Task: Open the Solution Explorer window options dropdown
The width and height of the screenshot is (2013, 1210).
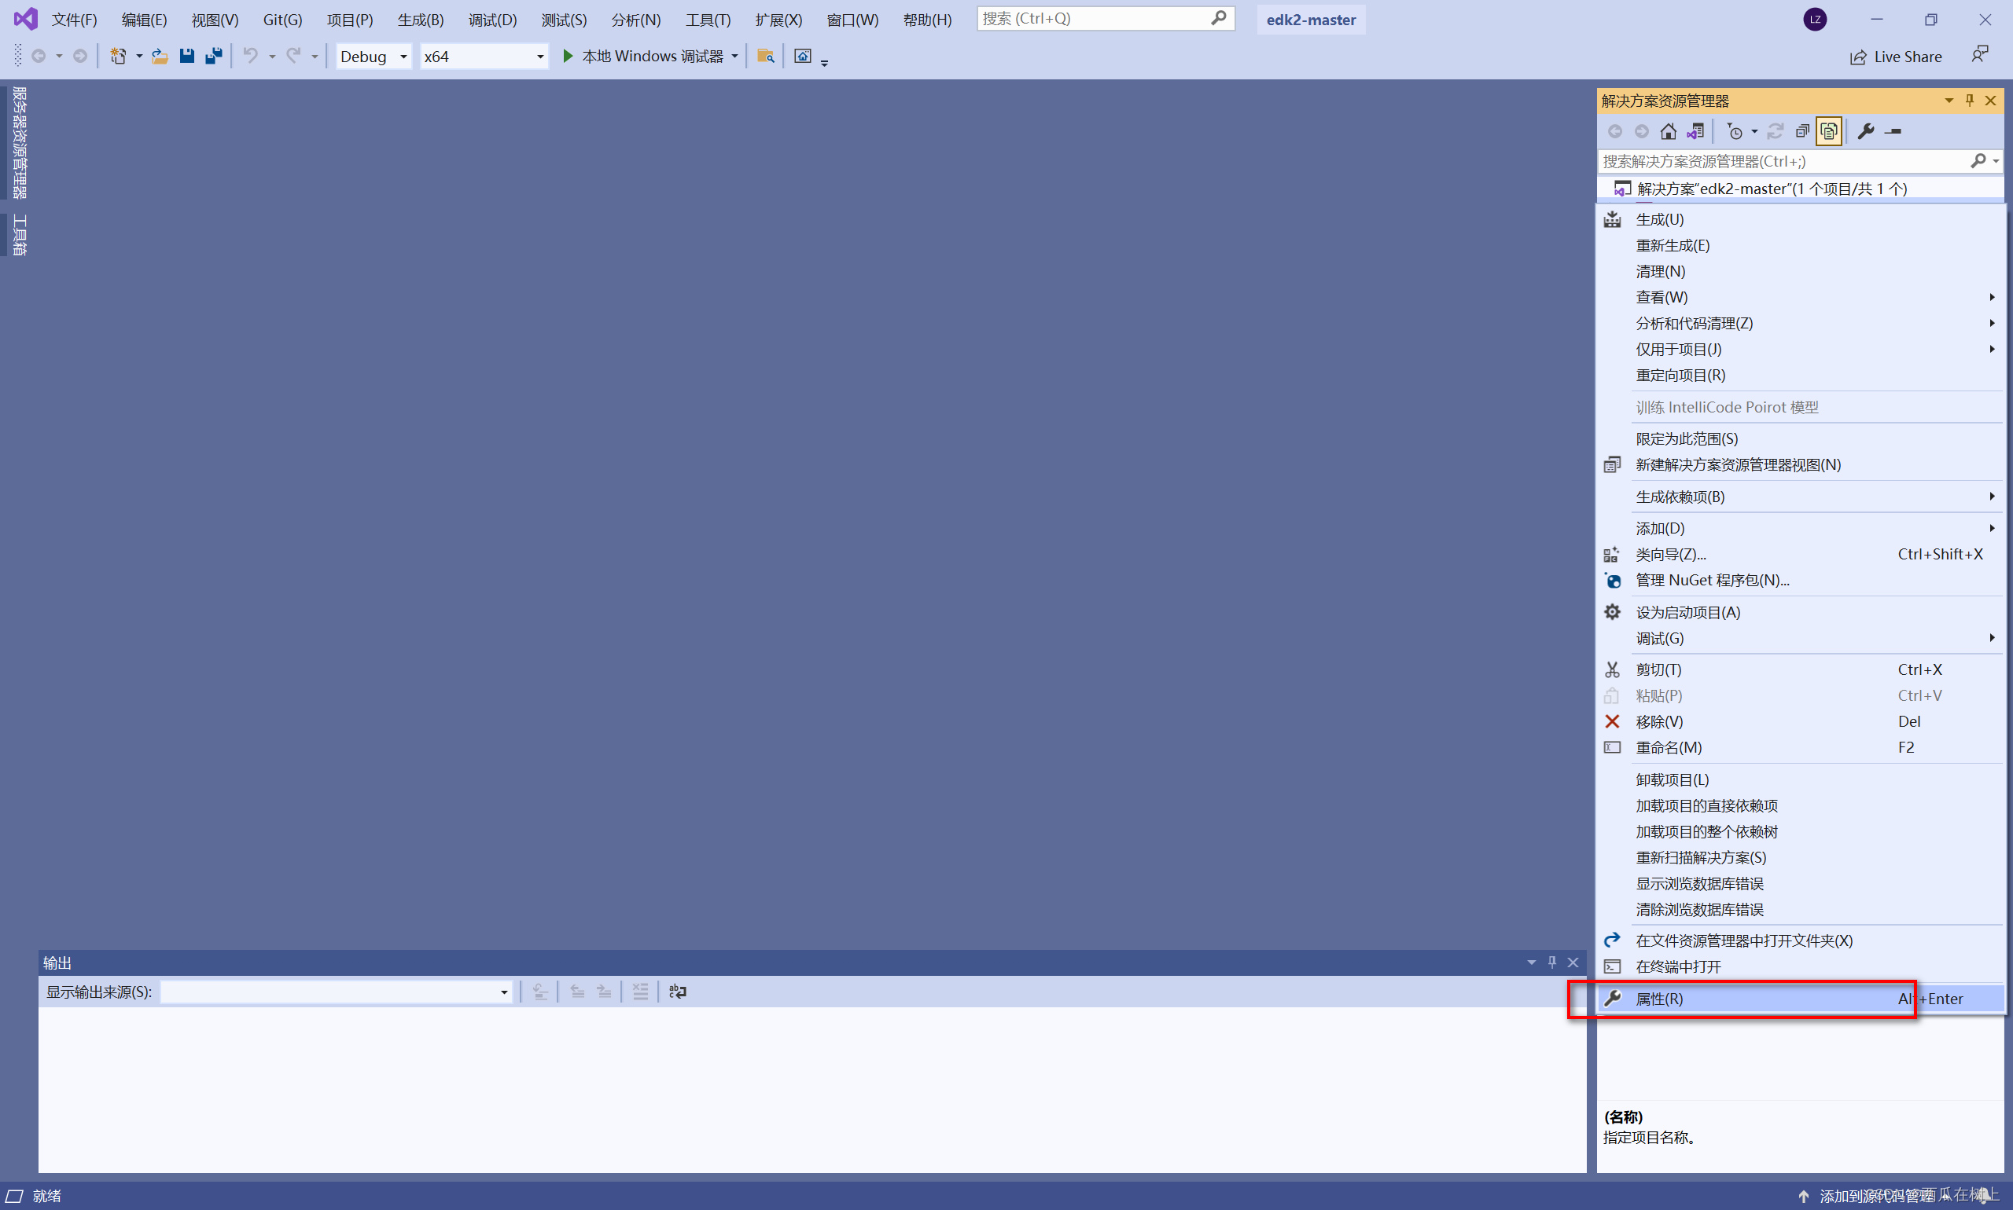Action: [1949, 101]
